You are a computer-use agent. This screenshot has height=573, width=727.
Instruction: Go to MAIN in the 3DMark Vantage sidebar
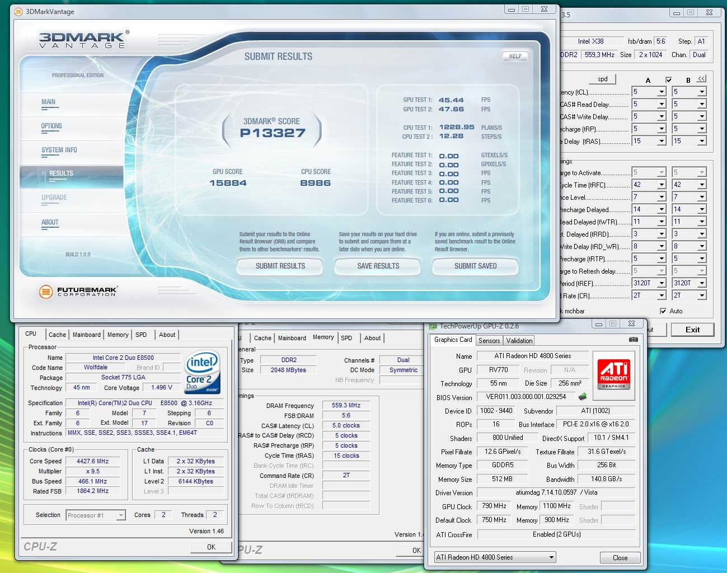click(x=48, y=102)
